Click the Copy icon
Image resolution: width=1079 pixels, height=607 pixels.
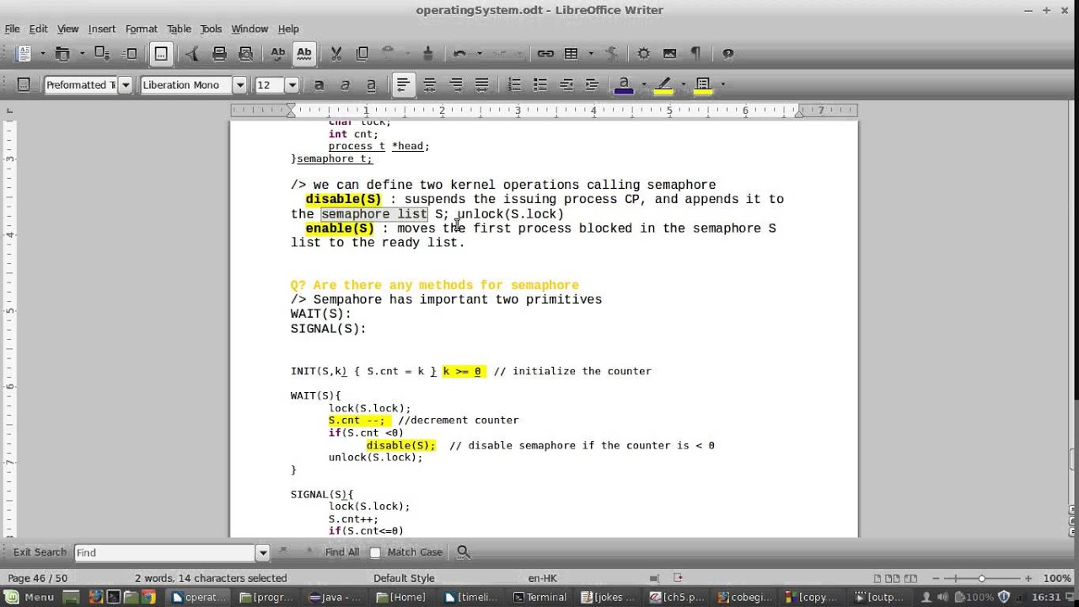[362, 54]
